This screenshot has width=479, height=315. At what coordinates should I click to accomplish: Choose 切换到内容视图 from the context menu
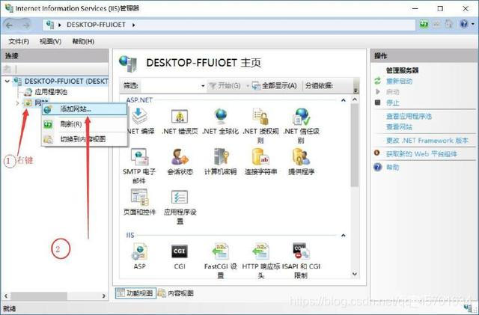click(x=85, y=139)
